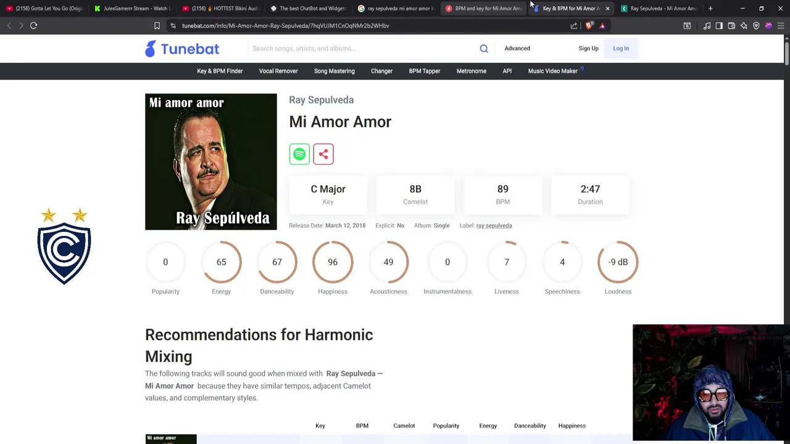Click the 'March 12, 2018' release date
The width and height of the screenshot is (790, 444).
(345, 226)
